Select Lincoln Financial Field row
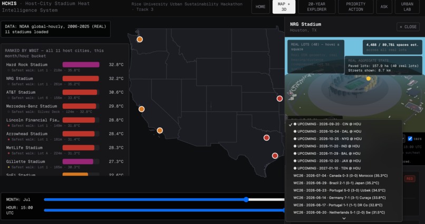This screenshot has height=224, width=425. [x=65, y=122]
